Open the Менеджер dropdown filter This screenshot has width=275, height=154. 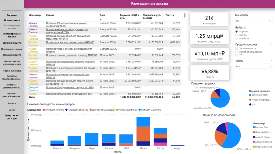pyautogui.click(x=253, y=21)
